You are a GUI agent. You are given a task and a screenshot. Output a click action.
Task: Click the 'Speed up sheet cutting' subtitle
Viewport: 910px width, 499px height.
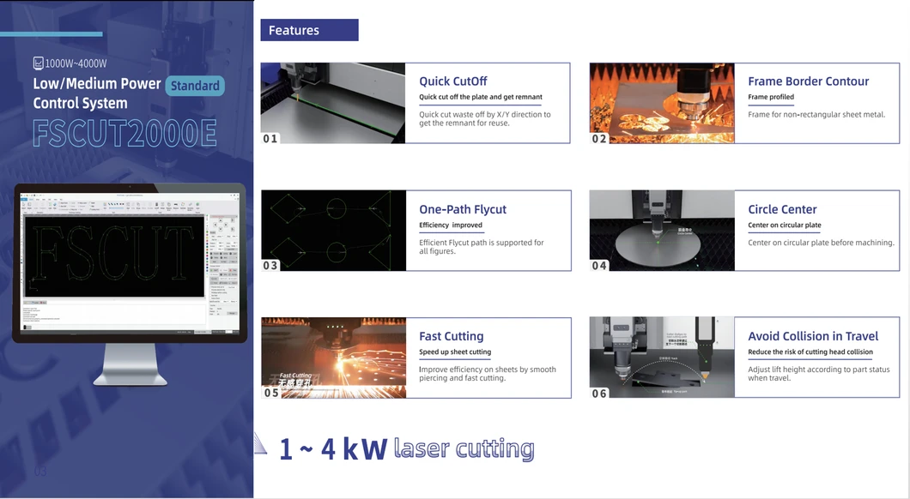pos(455,352)
